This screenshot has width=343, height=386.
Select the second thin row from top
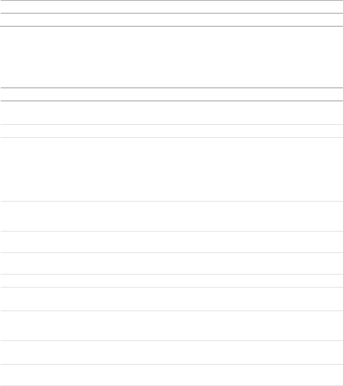click(x=171, y=20)
